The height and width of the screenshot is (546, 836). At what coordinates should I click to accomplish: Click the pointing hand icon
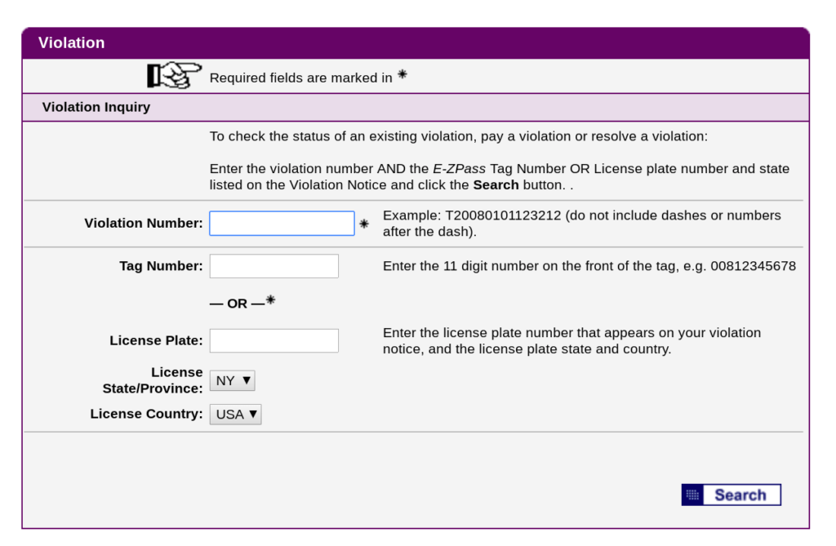175,74
